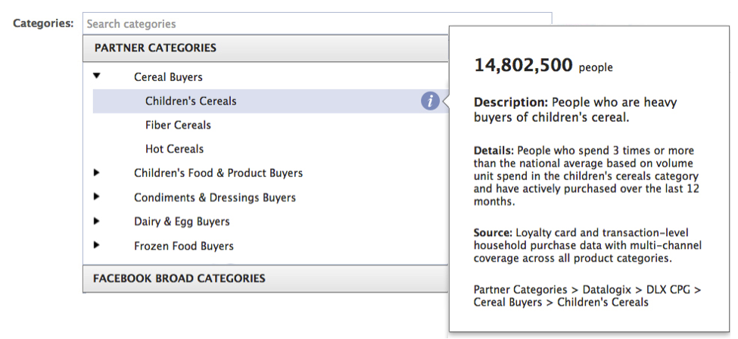Click Frozen Food Buyers label
The image size is (738, 339).
tap(184, 246)
